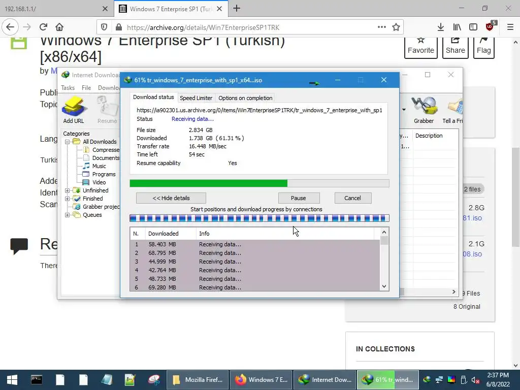Toggle the Firefox sidebar icon
This screenshot has height=390, width=520.
(473, 27)
